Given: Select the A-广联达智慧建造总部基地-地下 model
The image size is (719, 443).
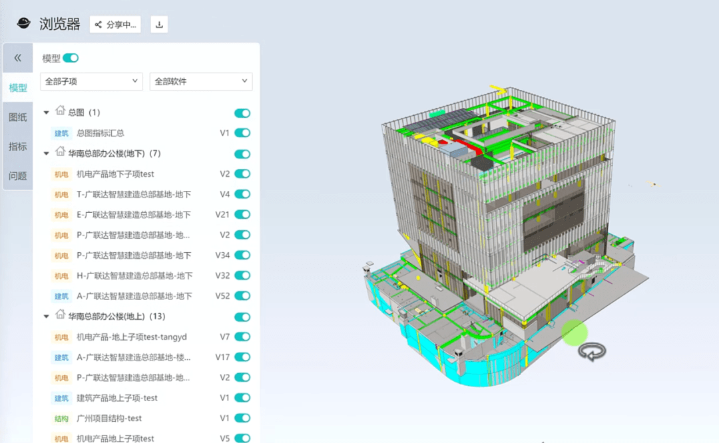Looking at the screenshot, I should (x=134, y=296).
